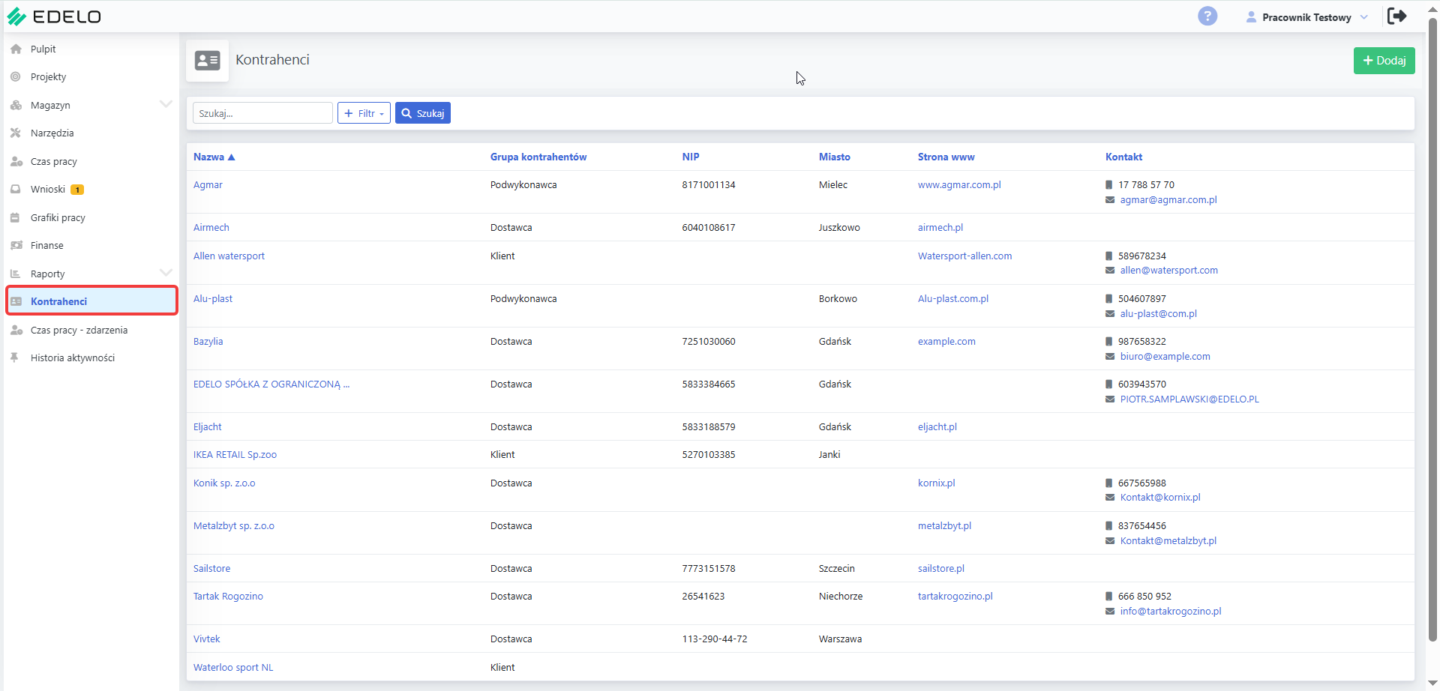Click the Kontrahenci card icon beside the page title
The width and height of the screenshot is (1440, 691).
point(208,61)
